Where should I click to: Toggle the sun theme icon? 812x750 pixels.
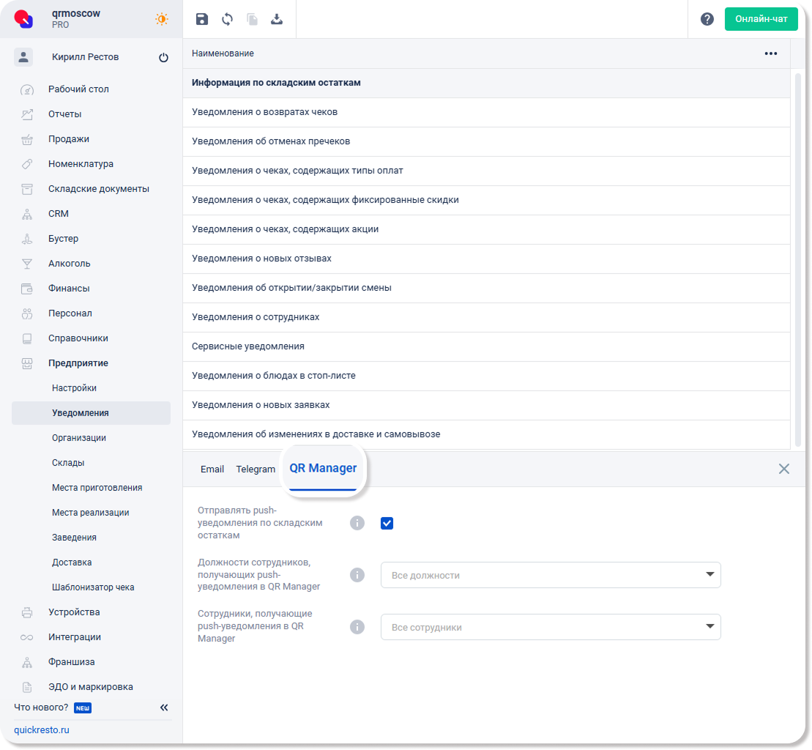[161, 20]
